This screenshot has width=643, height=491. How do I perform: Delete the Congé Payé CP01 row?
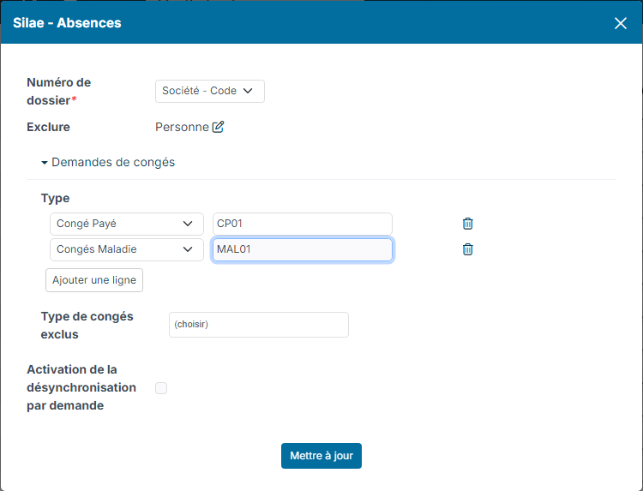pyautogui.click(x=467, y=224)
